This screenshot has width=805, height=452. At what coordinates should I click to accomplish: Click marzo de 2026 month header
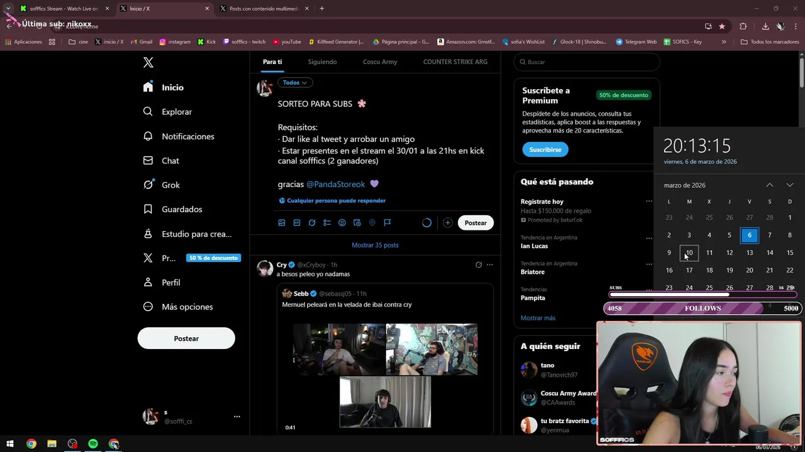(684, 185)
